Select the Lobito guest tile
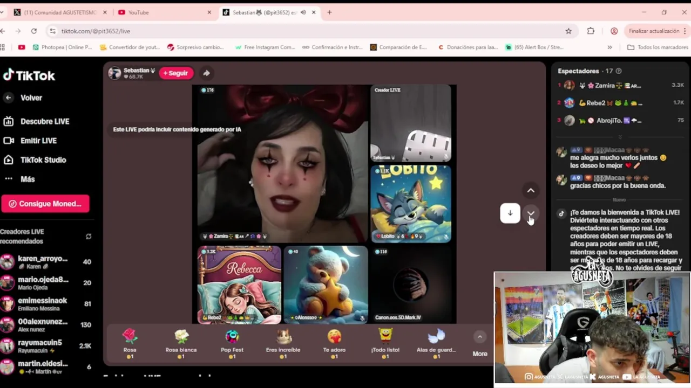This screenshot has height=388, width=691. click(411, 204)
